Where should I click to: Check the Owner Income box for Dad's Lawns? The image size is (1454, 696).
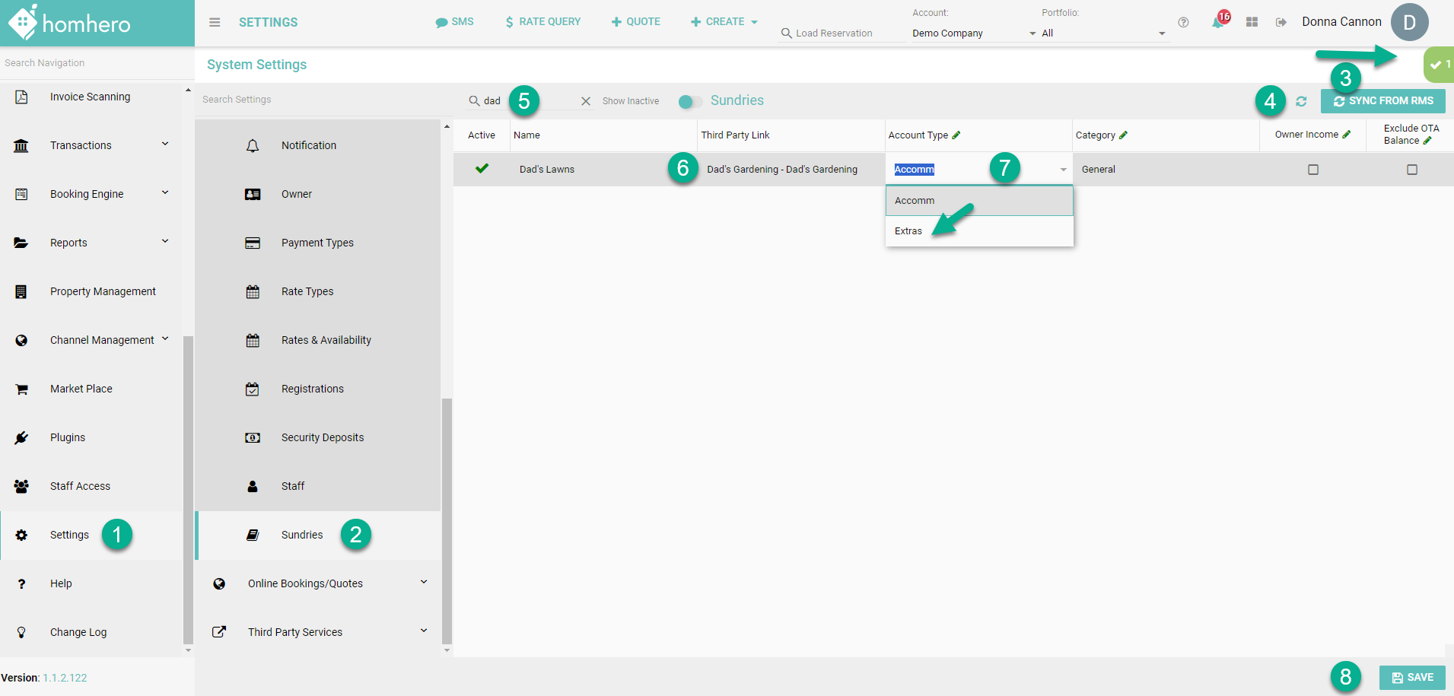click(x=1313, y=170)
